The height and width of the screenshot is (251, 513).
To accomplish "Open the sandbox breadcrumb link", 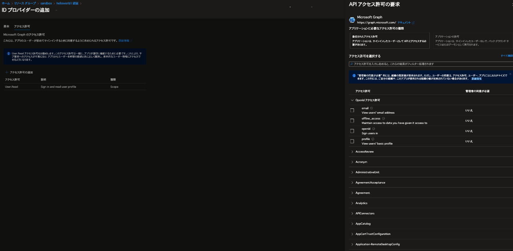I will pos(46,3).
